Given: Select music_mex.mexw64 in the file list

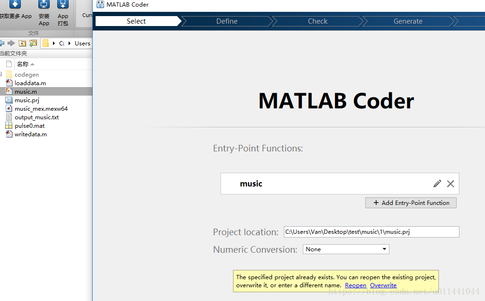Looking at the screenshot, I should (x=41, y=108).
